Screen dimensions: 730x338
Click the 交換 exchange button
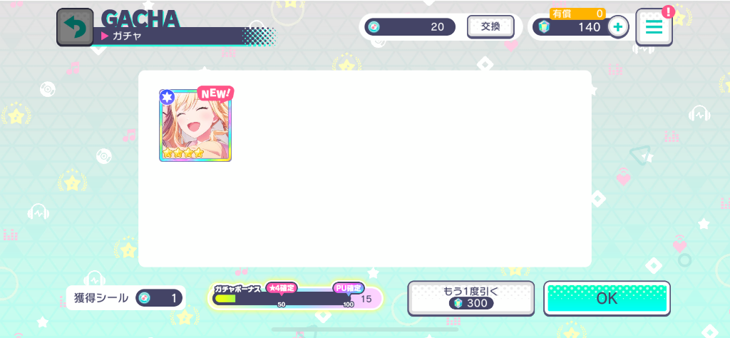[x=490, y=27]
